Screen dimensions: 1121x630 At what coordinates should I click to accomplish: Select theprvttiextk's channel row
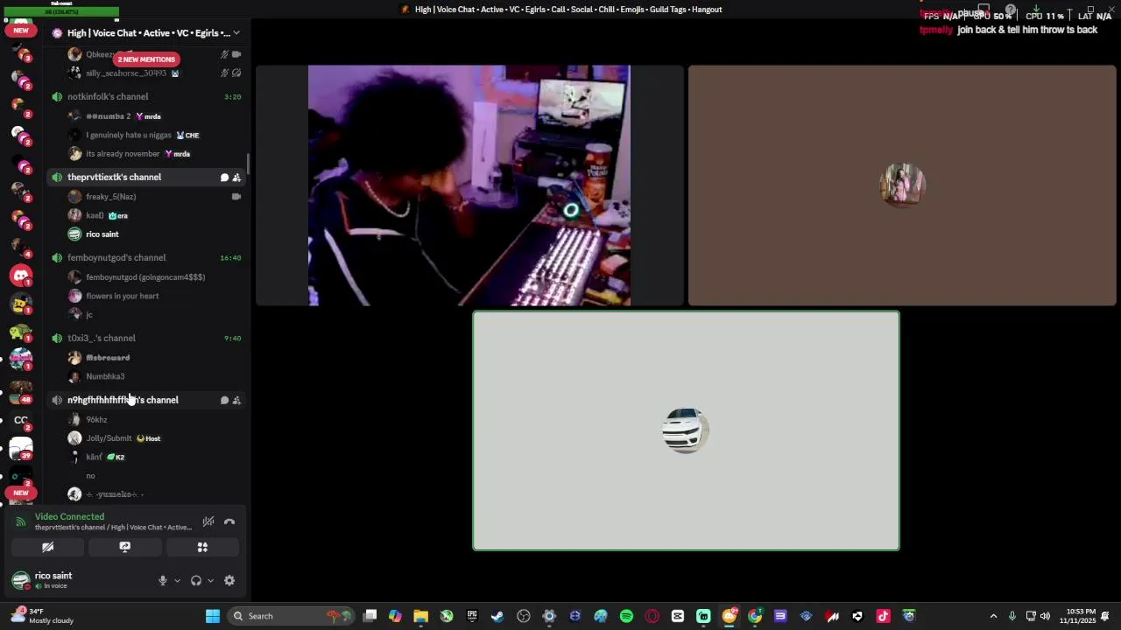pyautogui.click(x=145, y=177)
